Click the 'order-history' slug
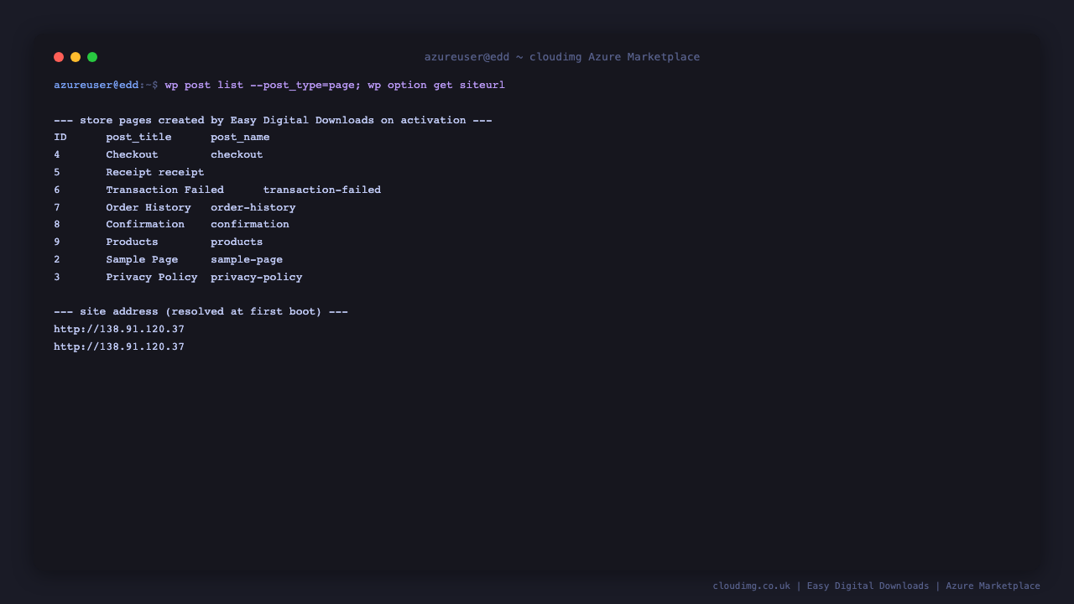Viewport: 1074px width, 604px height. (x=253, y=208)
